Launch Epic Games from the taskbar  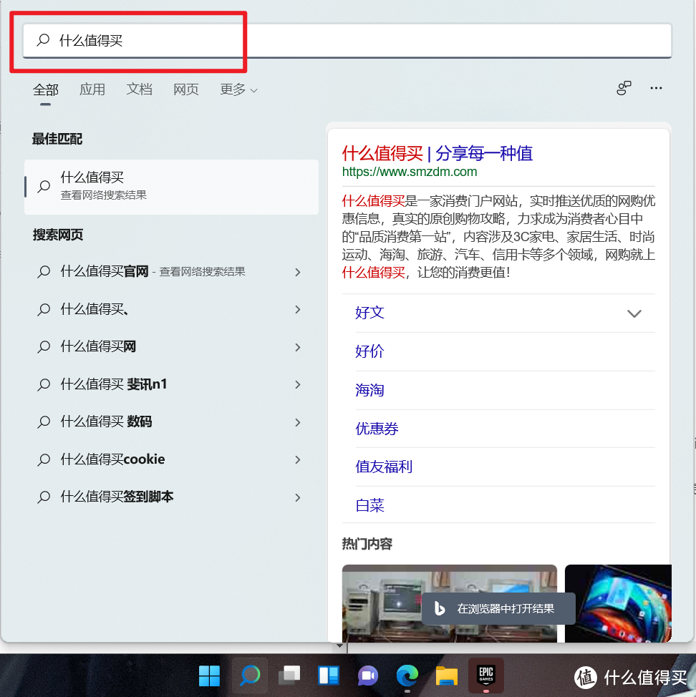click(x=485, y=675)
